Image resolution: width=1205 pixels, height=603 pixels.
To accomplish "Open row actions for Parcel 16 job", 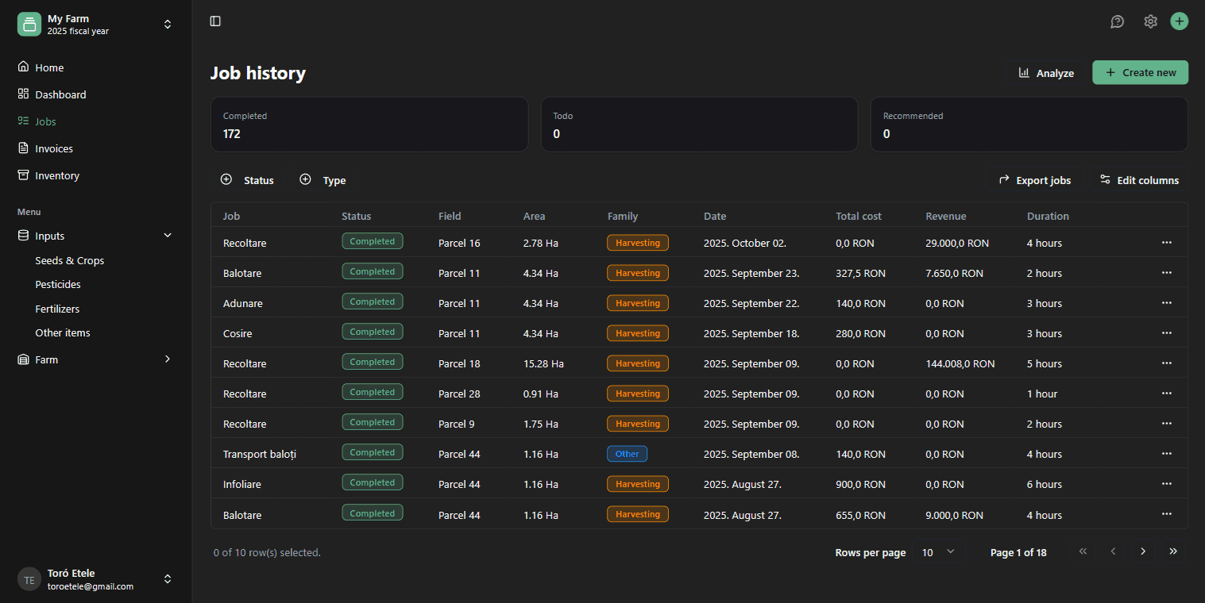I will 1166,243.
